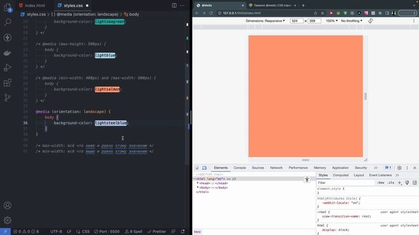
Task: Open the Network panel
Action: (276, 168)
